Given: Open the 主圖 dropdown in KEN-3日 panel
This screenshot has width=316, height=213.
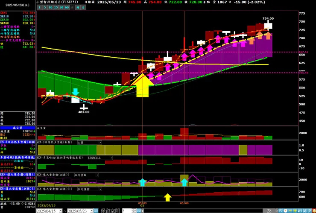Looking at the screenshot, I should pyautogui.click(x=90, y=143).
